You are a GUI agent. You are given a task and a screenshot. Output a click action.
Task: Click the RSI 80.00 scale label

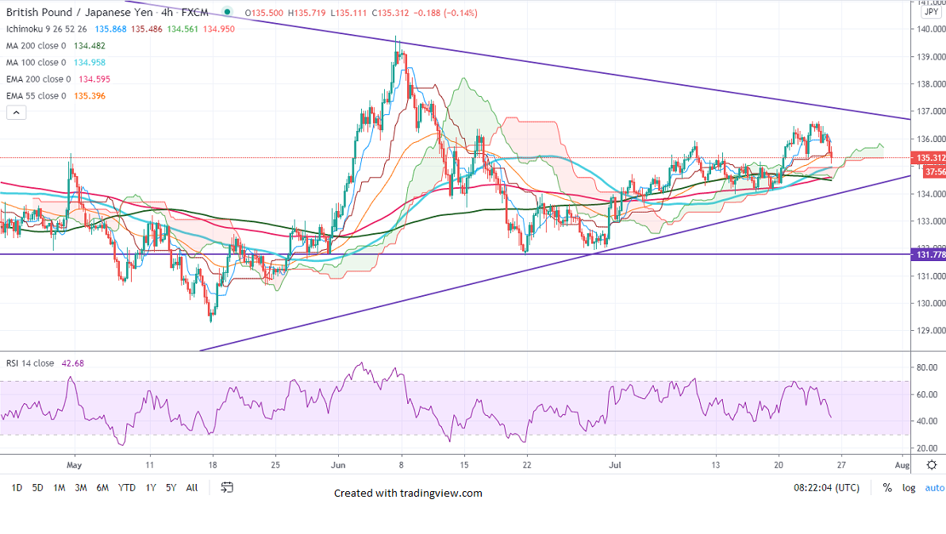[x=927, y=367]
